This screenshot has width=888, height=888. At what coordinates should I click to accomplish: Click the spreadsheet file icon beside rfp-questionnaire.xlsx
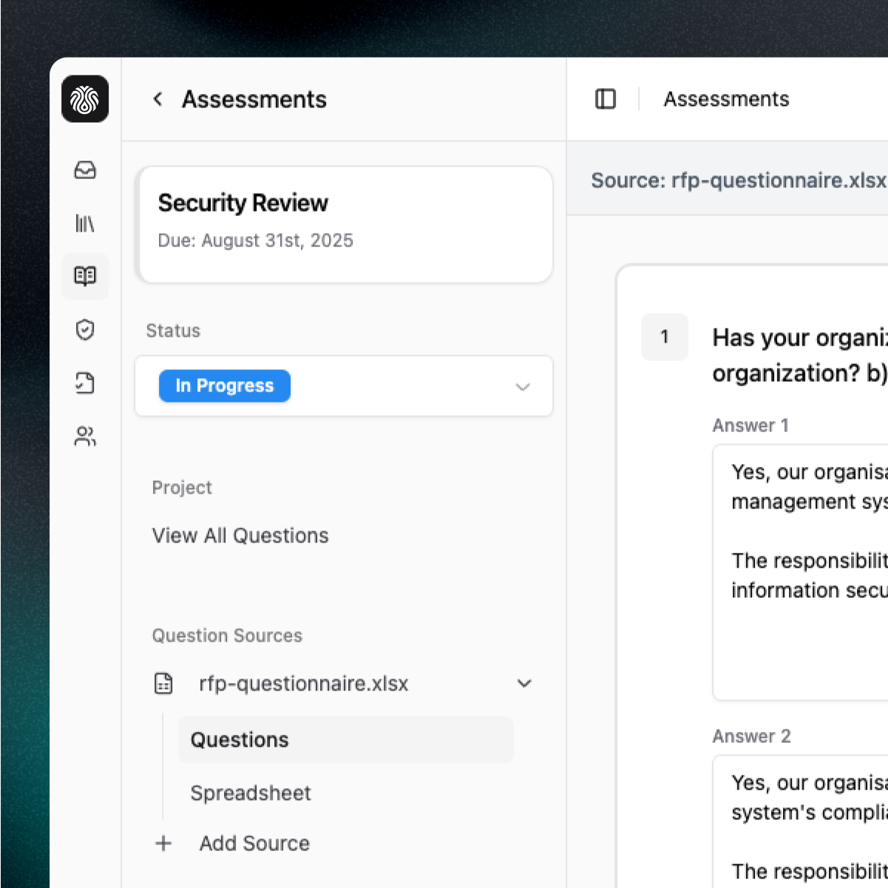[x=163, y=683]
